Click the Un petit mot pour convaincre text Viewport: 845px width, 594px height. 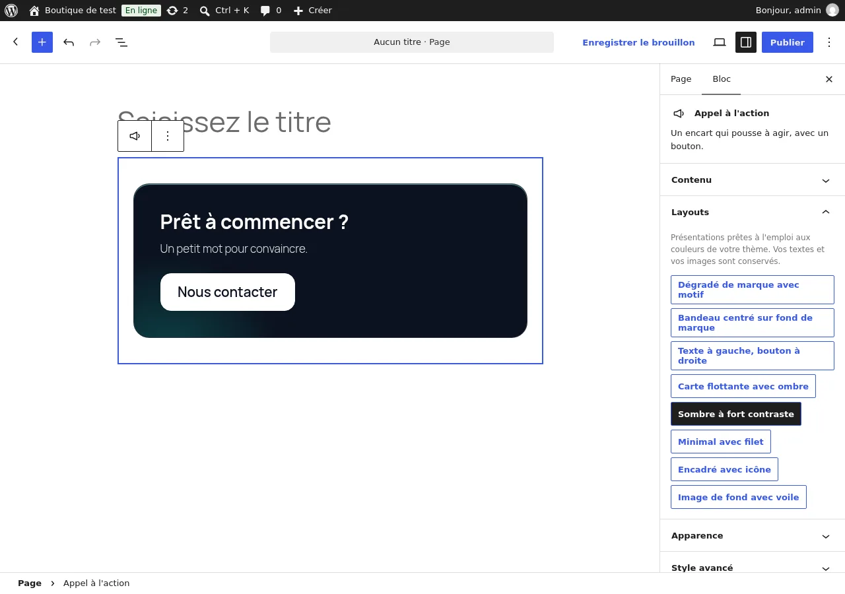point(234,249)
